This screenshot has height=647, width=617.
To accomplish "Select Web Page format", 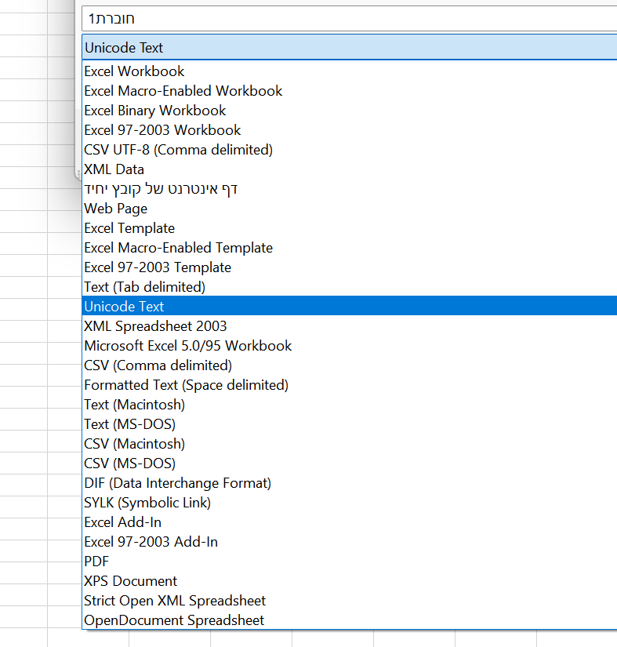I will (x=350, y=209).
